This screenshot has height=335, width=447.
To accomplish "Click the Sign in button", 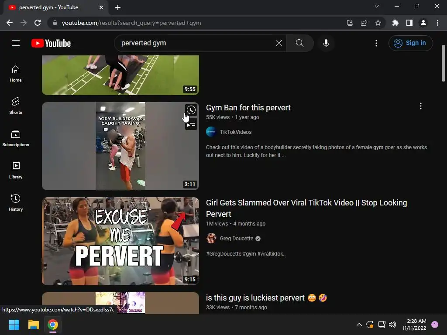I will pos(410,43).
